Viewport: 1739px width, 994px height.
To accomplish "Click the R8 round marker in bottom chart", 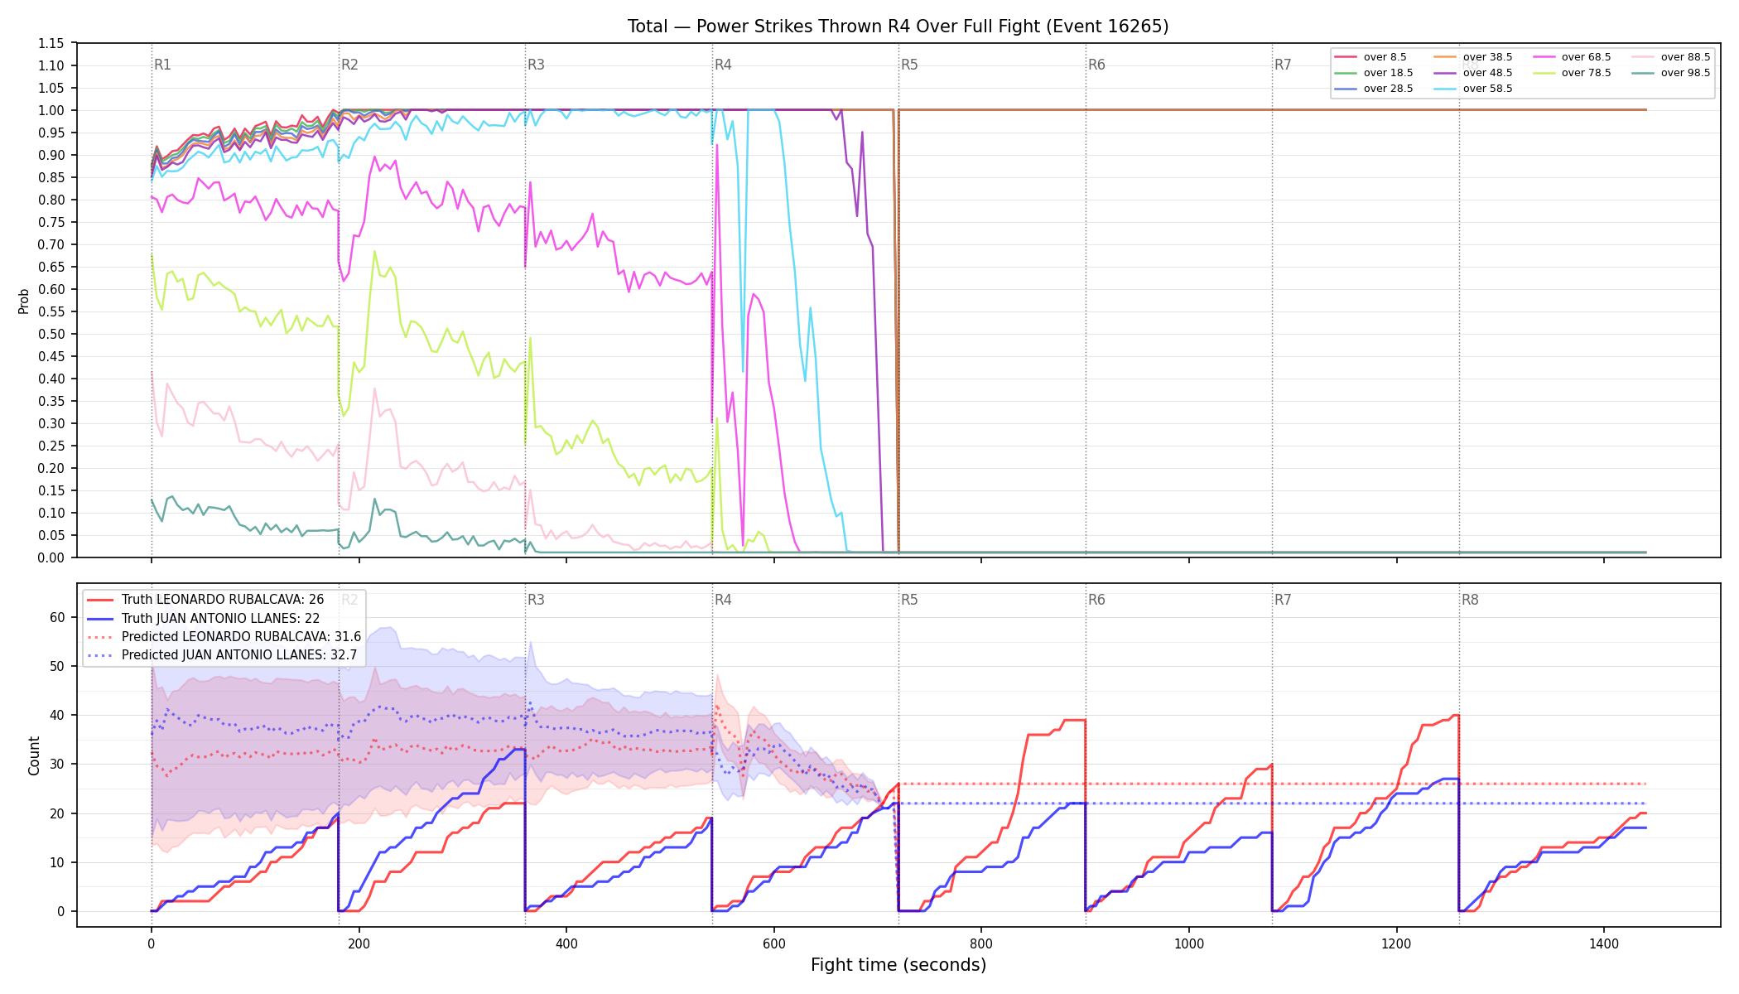I will pos(1470,600).
